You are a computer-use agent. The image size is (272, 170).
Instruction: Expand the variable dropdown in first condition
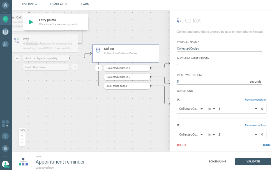[x=202, y=109]
